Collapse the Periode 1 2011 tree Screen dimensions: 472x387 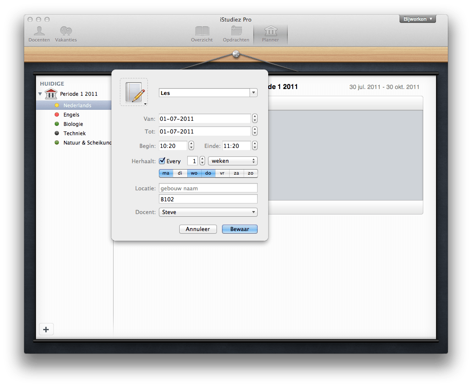40,94
